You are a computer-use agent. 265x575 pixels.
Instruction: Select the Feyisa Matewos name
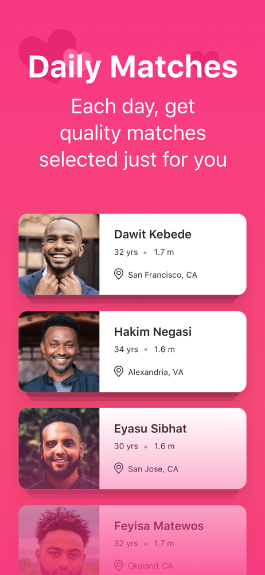click(159, 526)
